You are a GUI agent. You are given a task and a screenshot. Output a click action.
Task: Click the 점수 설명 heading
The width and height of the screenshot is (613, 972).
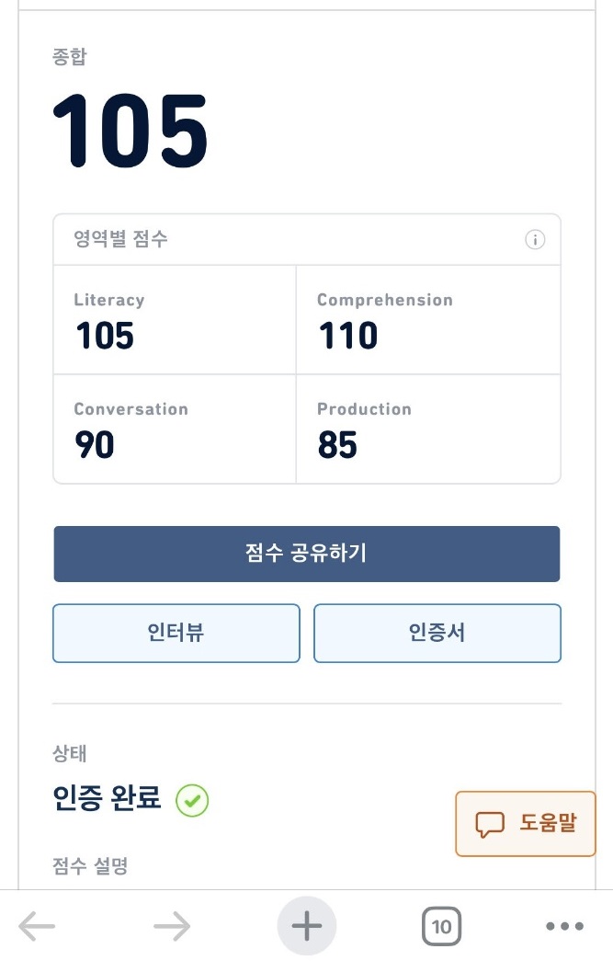(x=90, y=865)
